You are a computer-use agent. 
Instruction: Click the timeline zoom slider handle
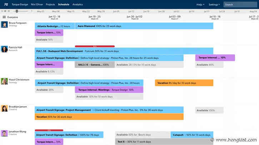tap(17, 11)
